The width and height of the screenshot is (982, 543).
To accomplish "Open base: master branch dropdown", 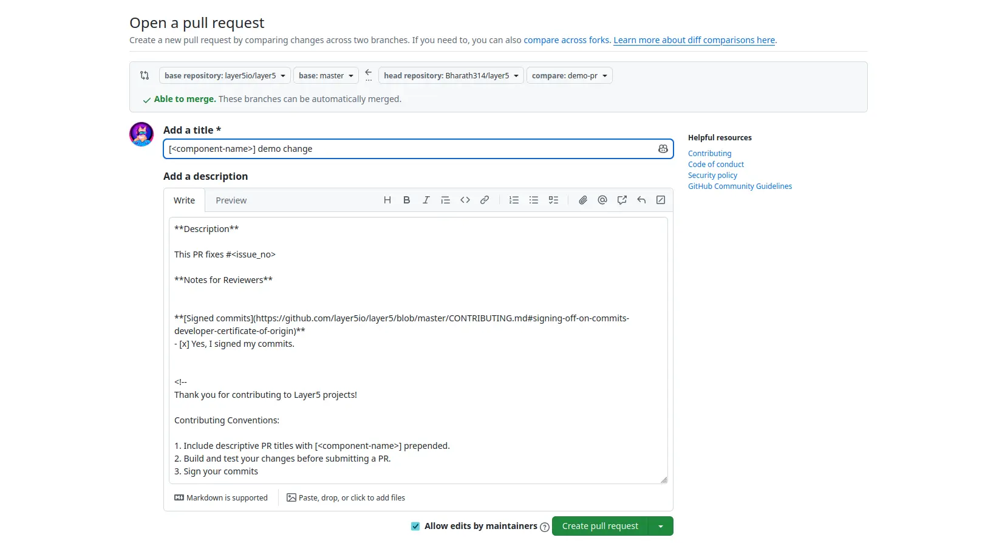I will pyautogui.click(x=326, y=75).
